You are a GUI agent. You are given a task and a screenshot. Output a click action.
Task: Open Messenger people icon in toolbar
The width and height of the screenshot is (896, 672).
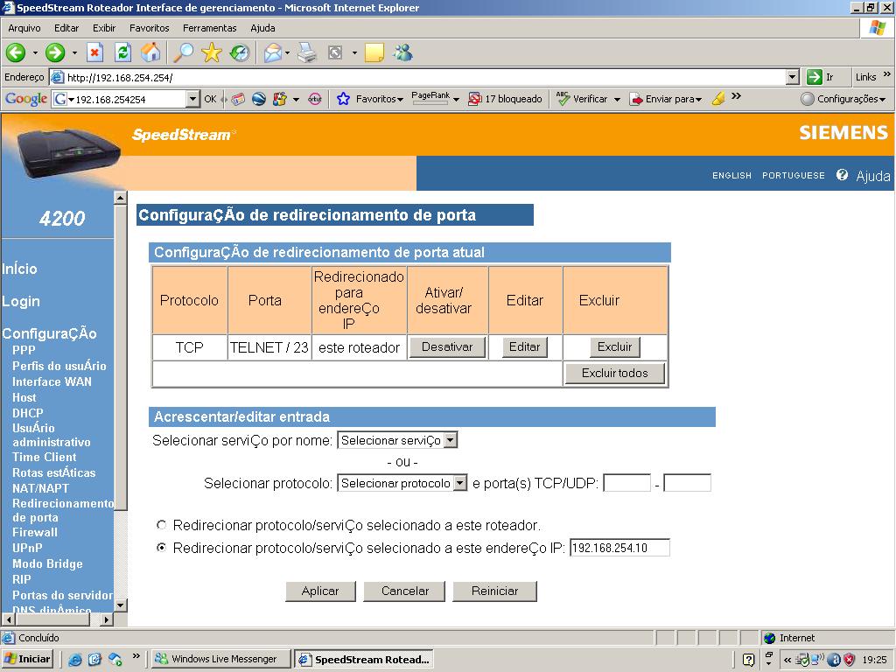[x=402, y=53]
